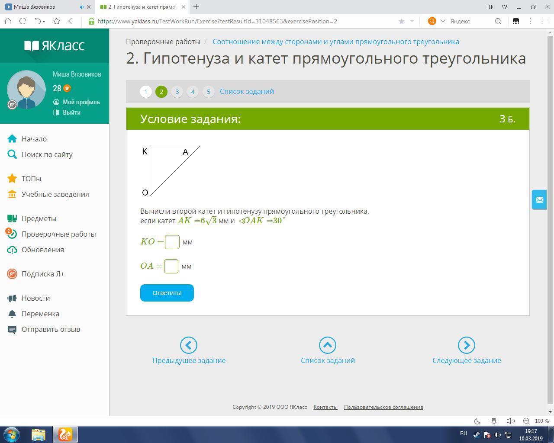Click the up-arrow task list icon
Screen dimensions: 554x443
(x=328, y=345)
